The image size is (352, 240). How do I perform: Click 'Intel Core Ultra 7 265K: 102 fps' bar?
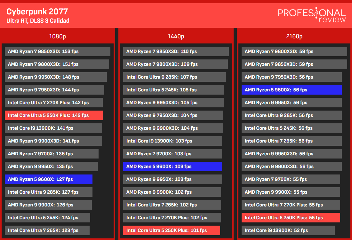tap(172, 205)
